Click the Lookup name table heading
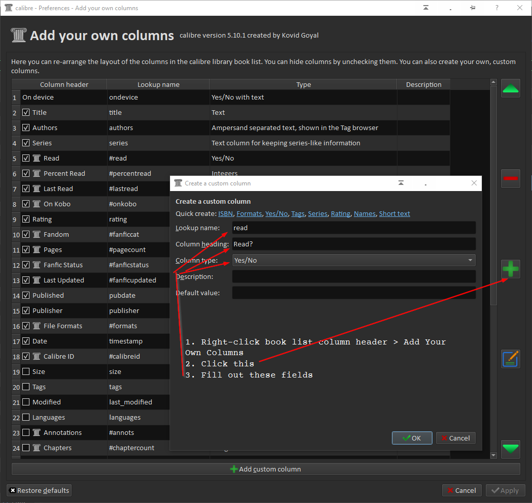The width and height of the screenshot is (532, 503). tap(158, 84)
